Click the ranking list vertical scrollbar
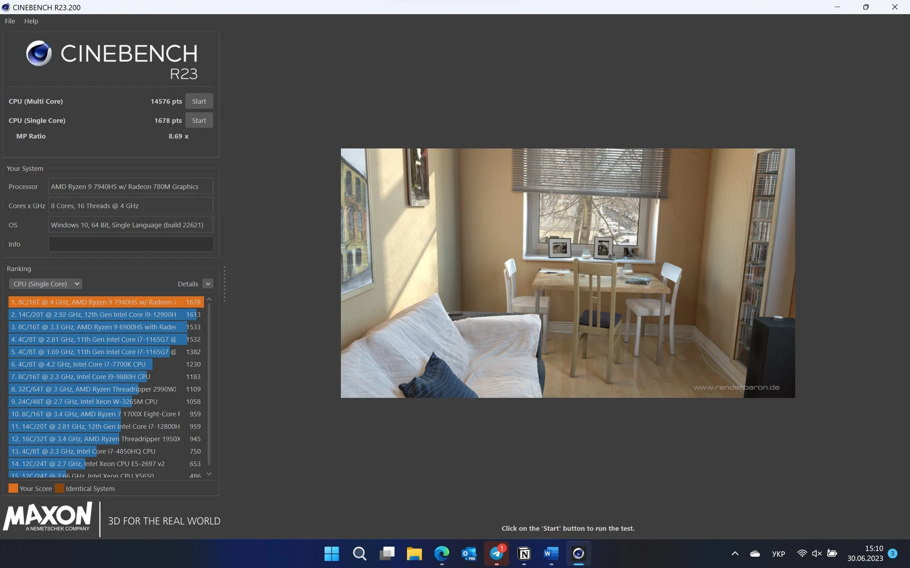 tap(209, 385)
